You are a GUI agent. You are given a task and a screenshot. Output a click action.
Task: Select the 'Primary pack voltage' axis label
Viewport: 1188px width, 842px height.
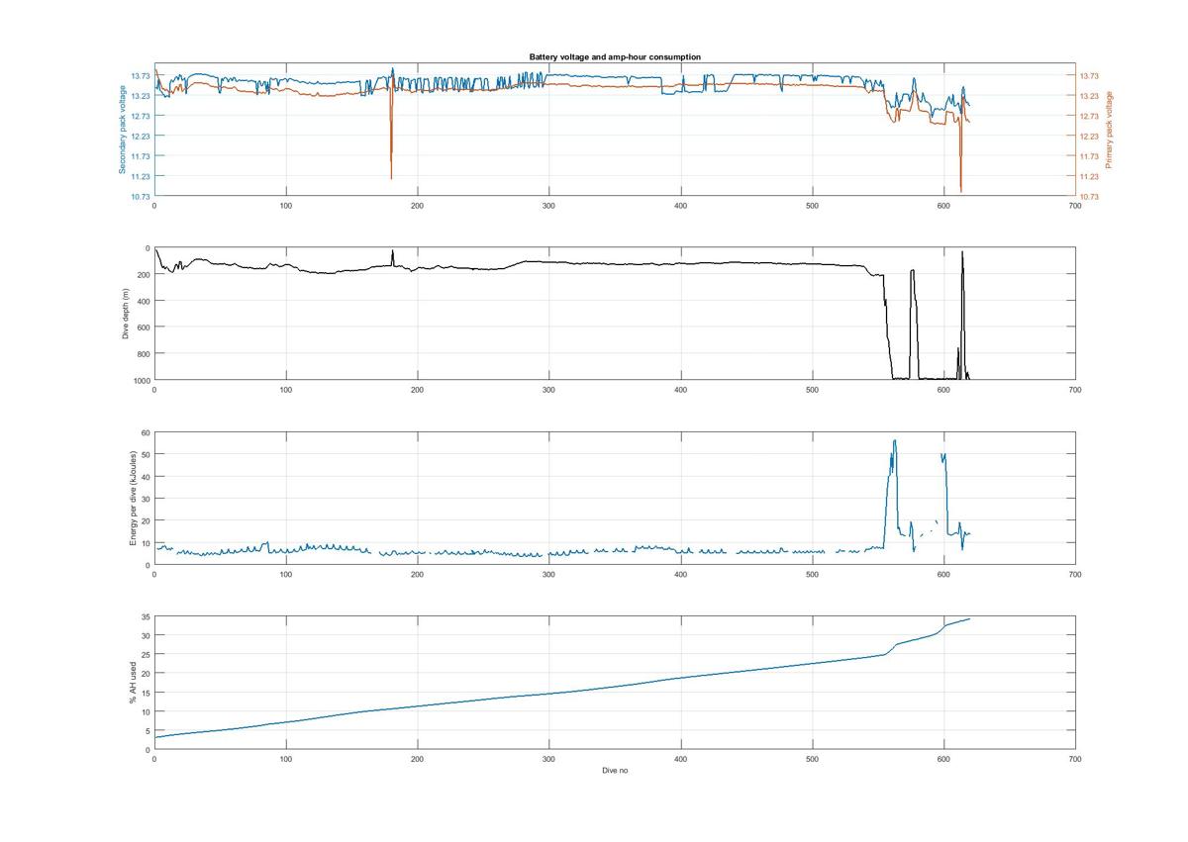click(x=1109, y=130)
